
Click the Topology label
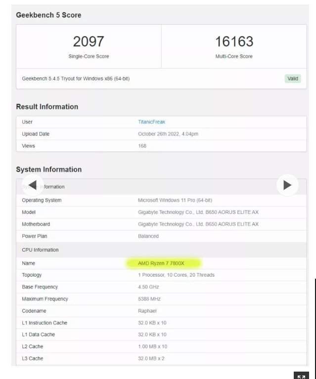32,275
